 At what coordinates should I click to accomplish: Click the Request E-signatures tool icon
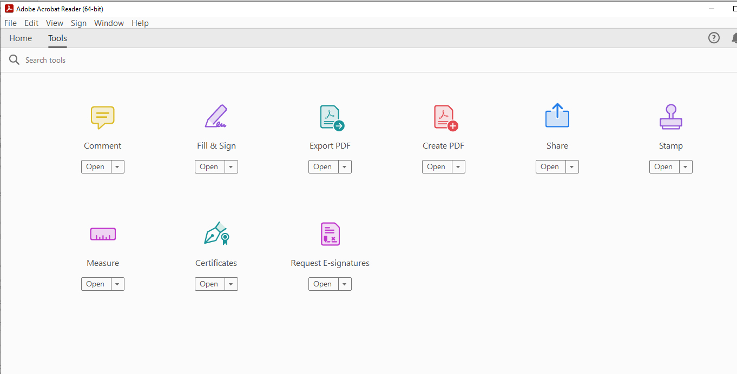[330, 233]
